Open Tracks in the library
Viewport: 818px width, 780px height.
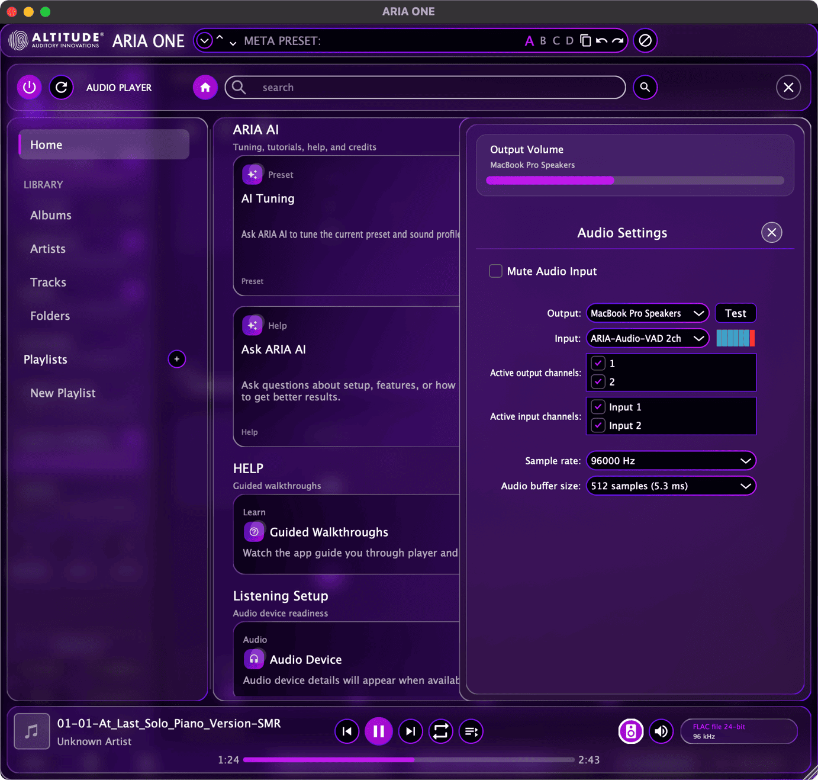click(x=48, y=283)
